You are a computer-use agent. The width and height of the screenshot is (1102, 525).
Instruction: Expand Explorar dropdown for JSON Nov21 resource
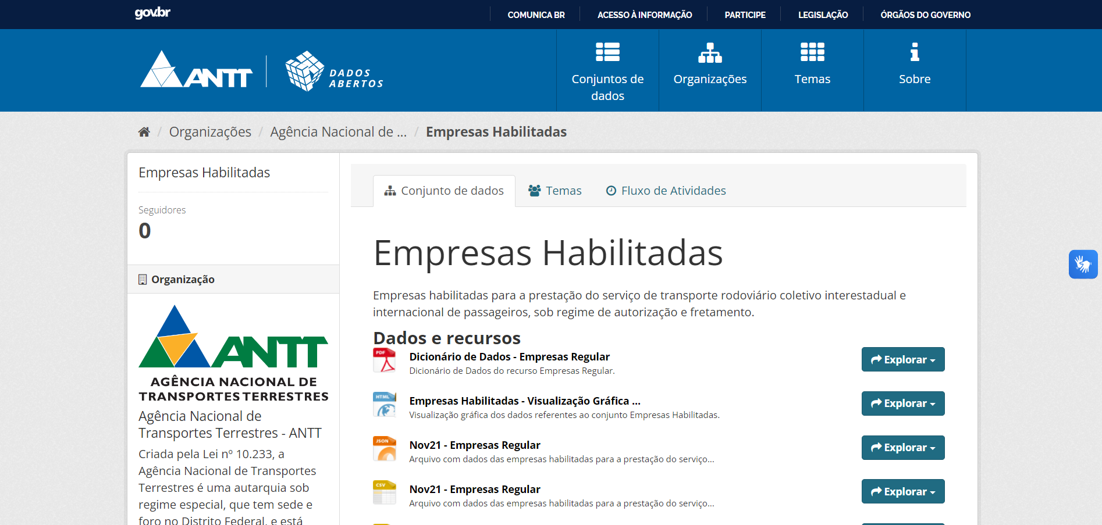(x=902, y=448)
